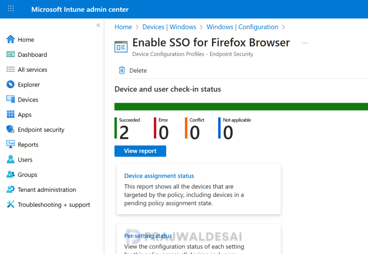
Task: Go to All services
Action: click(32, 70)
